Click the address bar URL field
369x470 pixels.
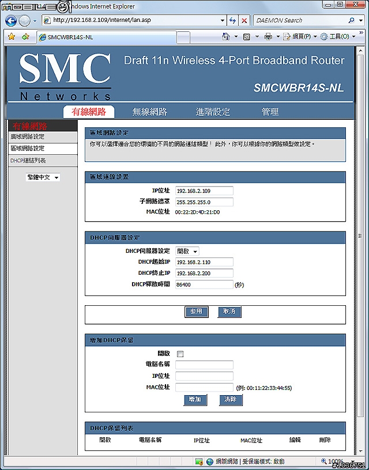(130, 20)
